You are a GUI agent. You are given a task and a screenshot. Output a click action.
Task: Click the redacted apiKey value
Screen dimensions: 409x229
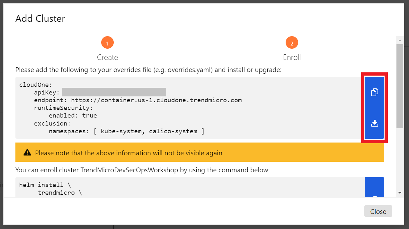114,92
